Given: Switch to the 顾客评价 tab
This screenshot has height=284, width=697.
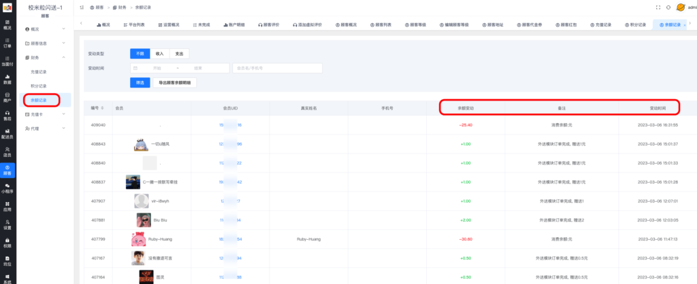Looking at the screenshot, I should tap(269, 25).
